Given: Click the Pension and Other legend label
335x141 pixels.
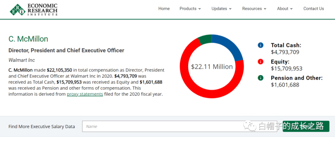Looking at the screenshot, I should pyautogui.click(x=297, y=78).
